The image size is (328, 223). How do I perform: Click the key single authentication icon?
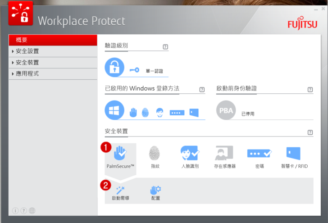[x=134, y=70]
